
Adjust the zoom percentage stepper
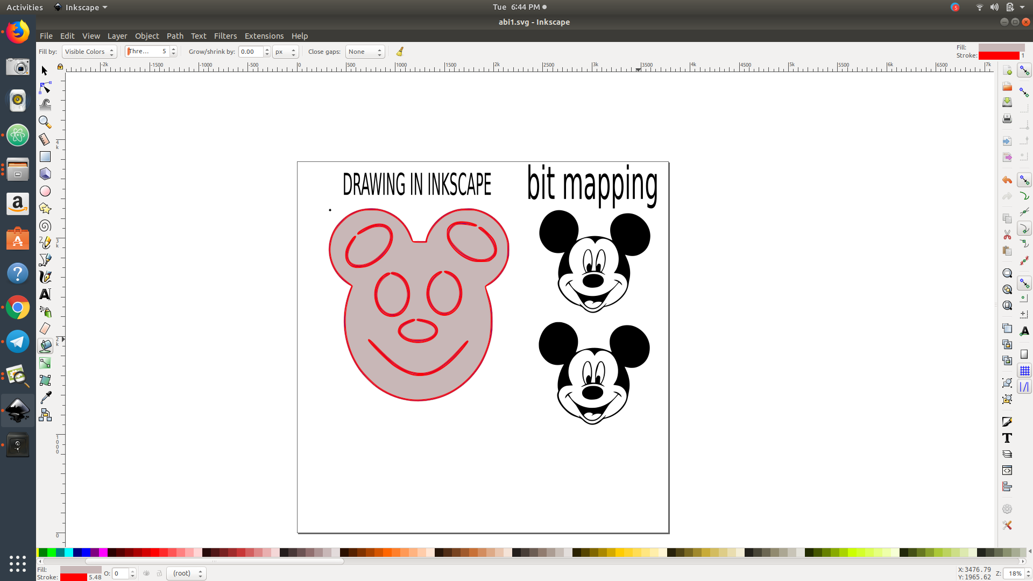point(1027,573)
